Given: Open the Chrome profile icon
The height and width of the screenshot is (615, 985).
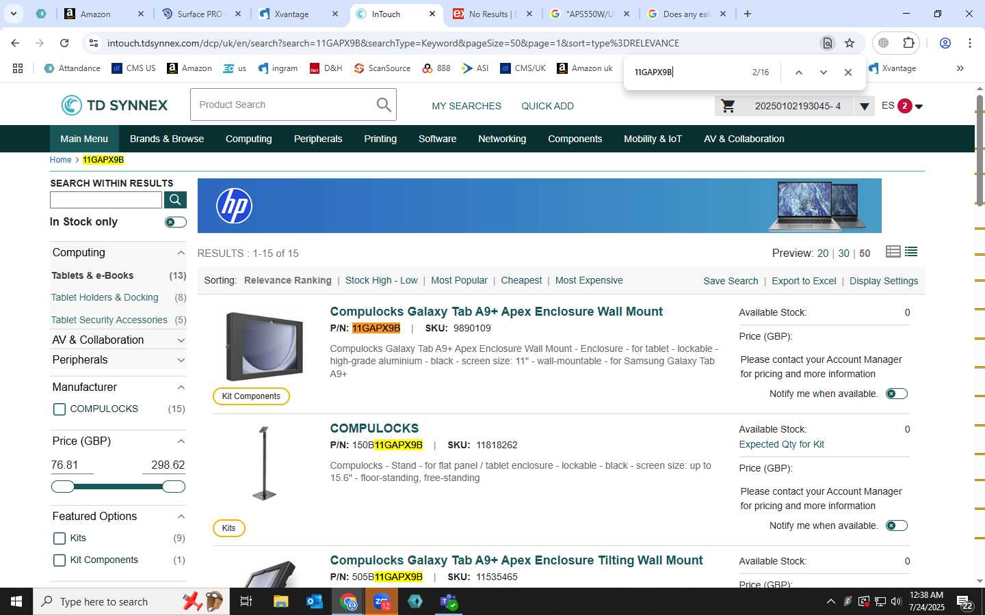Looking at the screenshot, I should point(945,43).
